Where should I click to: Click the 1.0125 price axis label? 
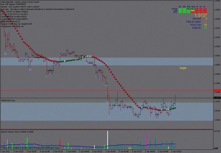(217, 120)
